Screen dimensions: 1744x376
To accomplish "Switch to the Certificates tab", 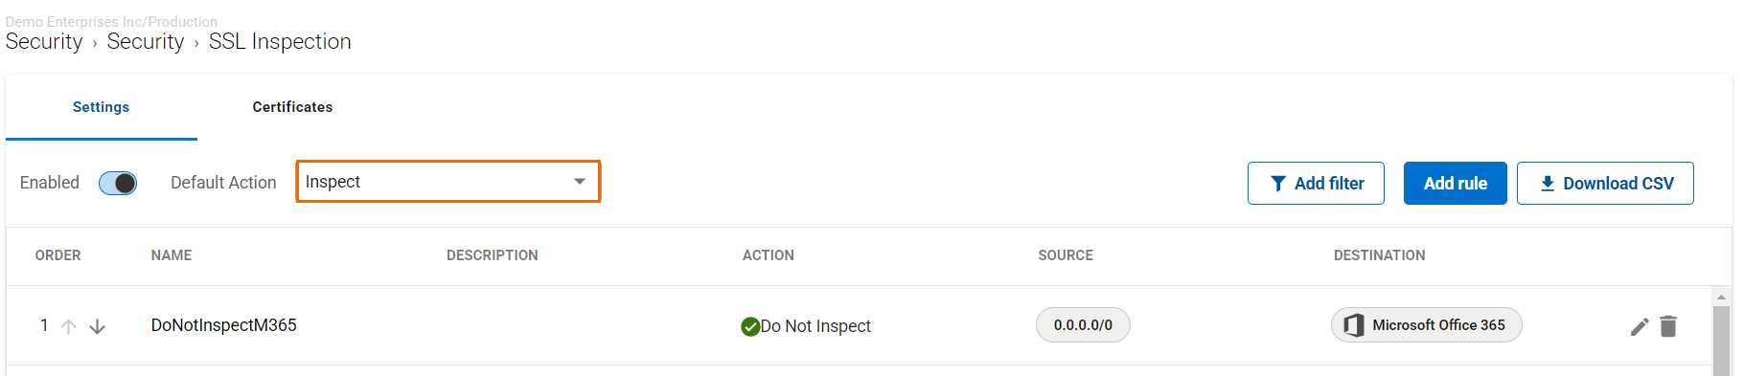I will (x=292, y=107).
